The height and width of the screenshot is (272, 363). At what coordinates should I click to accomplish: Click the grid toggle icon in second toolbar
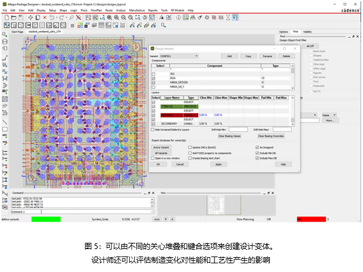(x=73, y=25)
